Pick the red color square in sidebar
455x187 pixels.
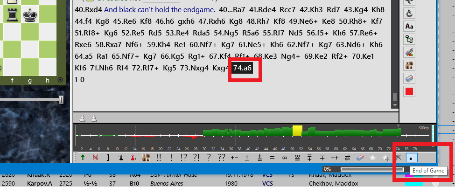(x=409, y=91)
